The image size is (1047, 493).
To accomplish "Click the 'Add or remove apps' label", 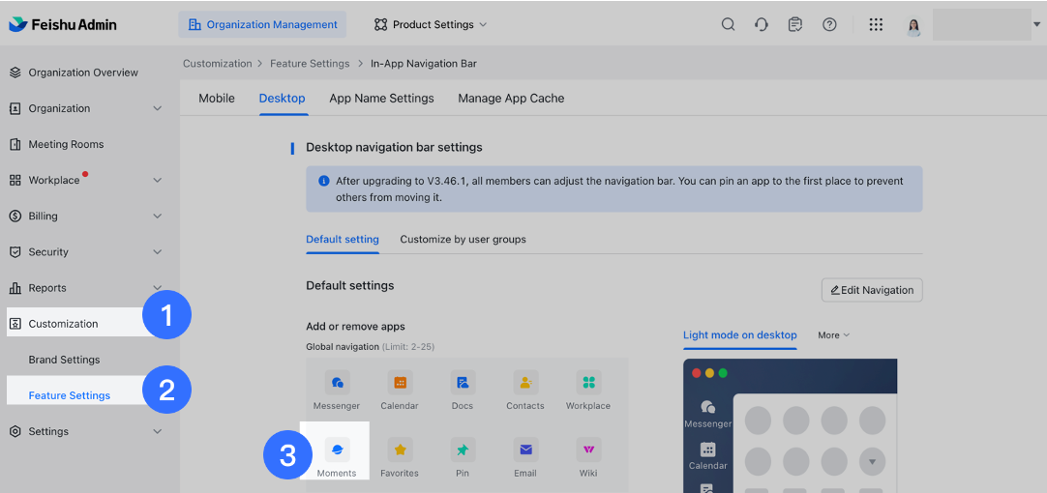I will (355, 326).
